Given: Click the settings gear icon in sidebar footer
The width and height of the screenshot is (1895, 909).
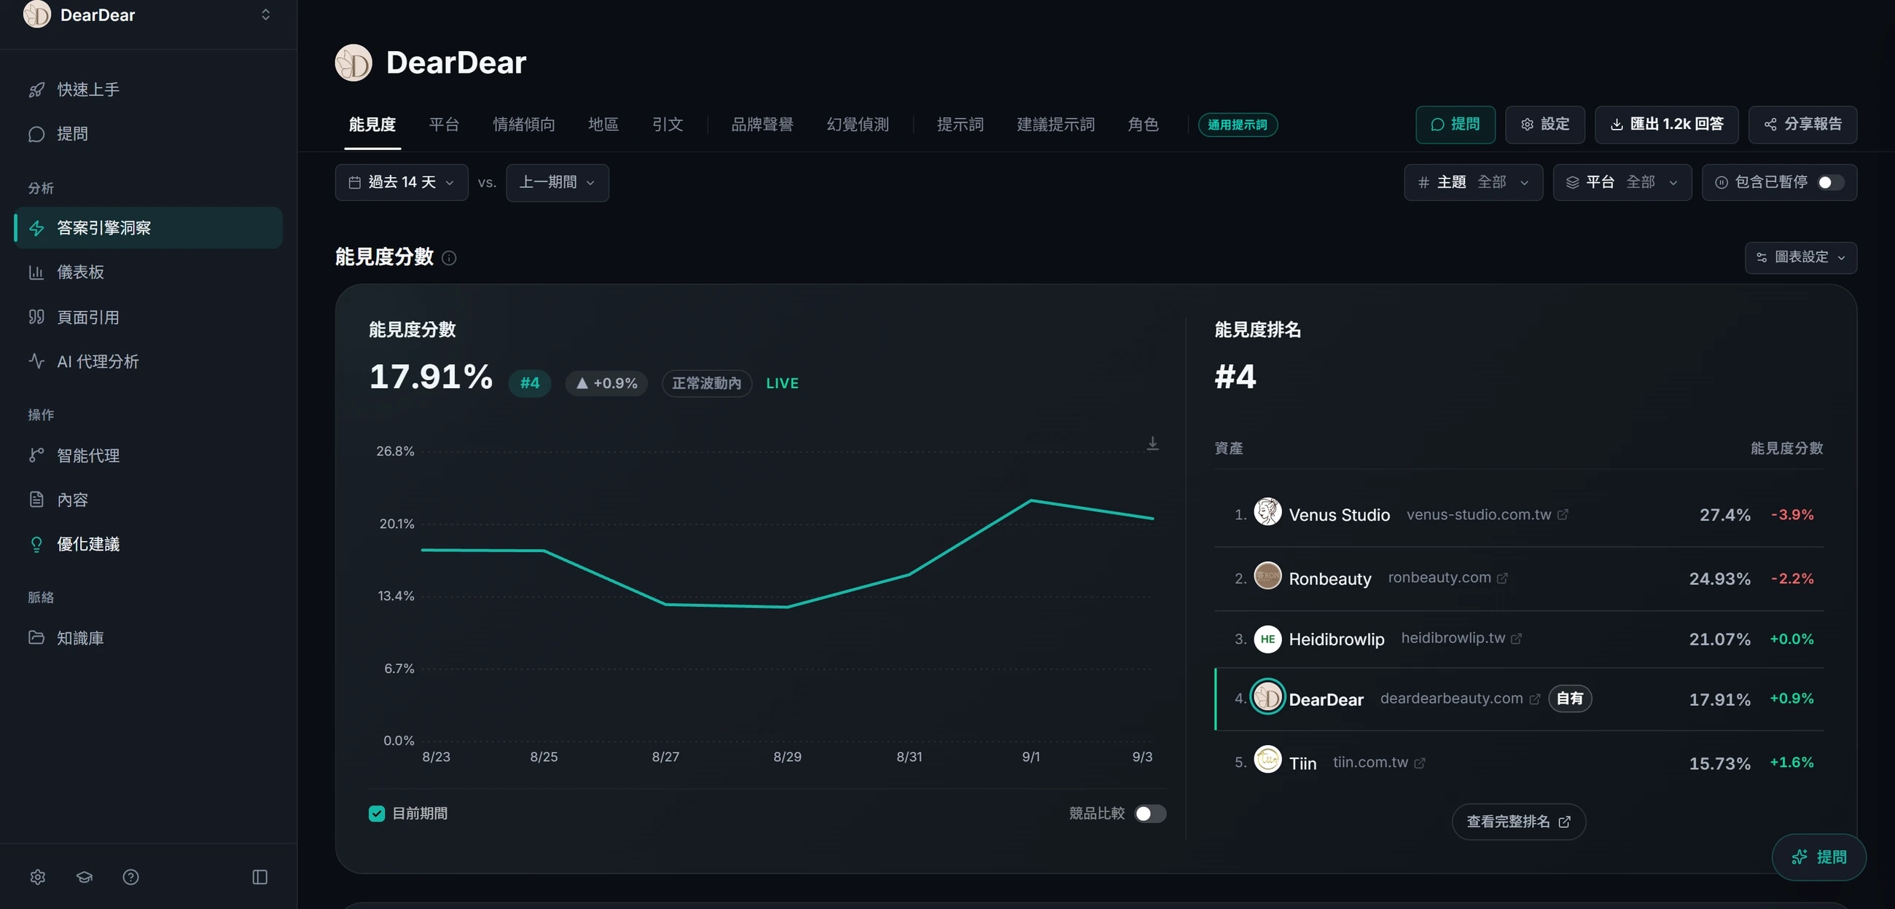Looking at the screenshot, I should (37, 877).
